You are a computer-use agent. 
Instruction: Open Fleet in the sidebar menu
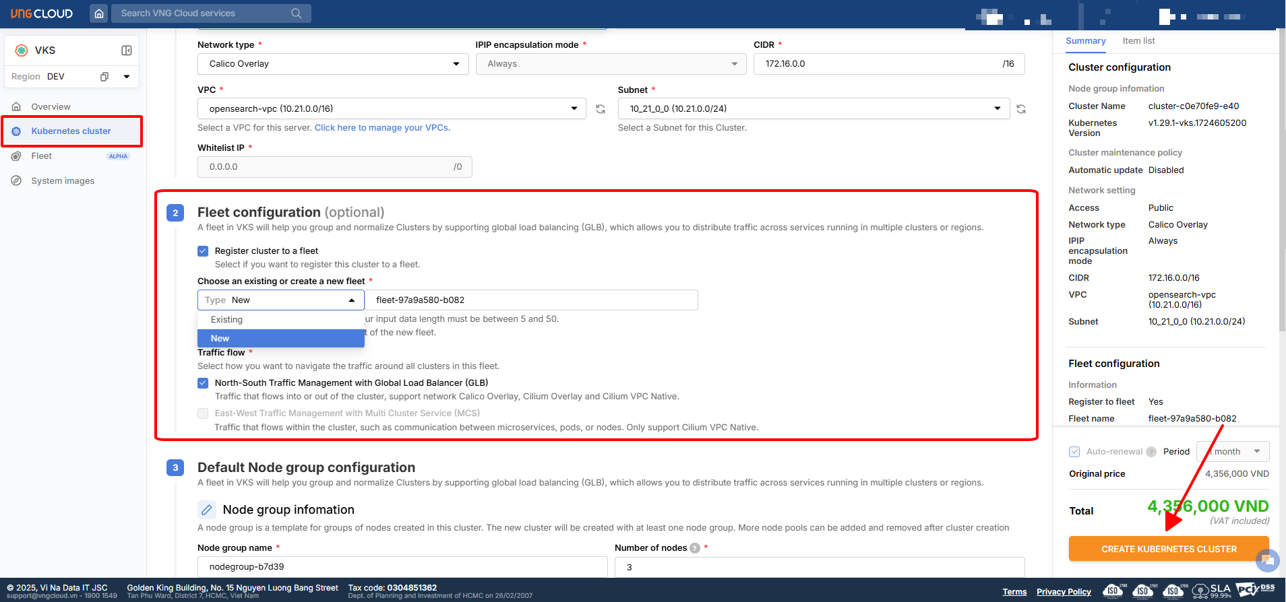[x=42, y=156]
